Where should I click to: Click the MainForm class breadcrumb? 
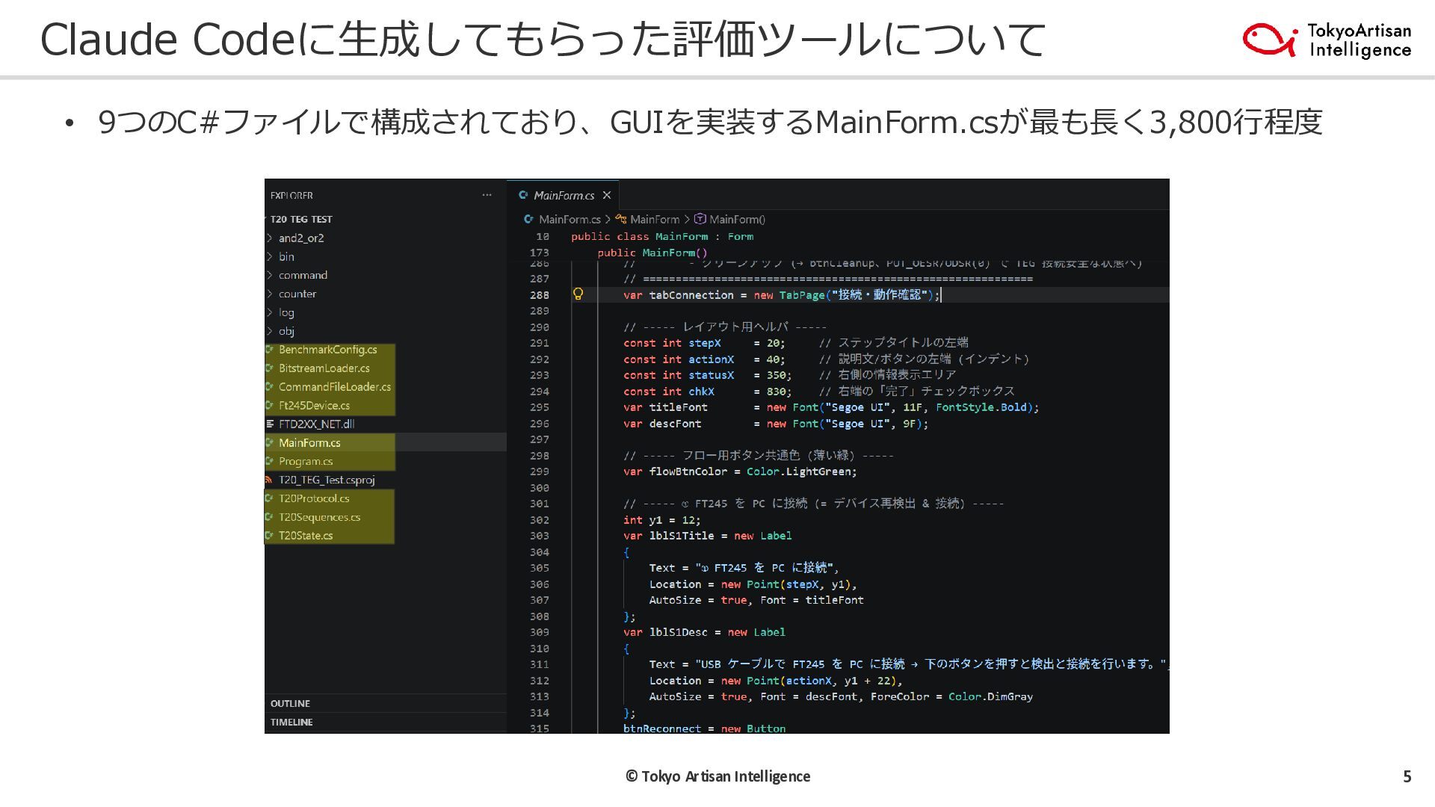[x=654, y=220]
